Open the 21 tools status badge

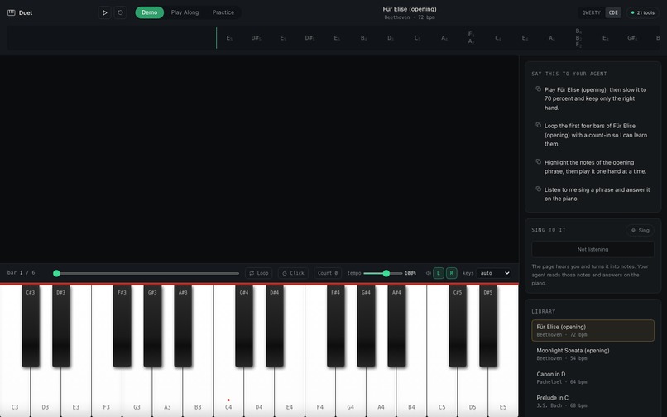[642, 12]
